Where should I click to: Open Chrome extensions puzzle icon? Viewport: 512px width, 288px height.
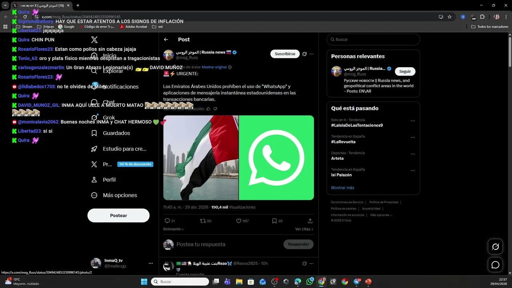point(482,17)
